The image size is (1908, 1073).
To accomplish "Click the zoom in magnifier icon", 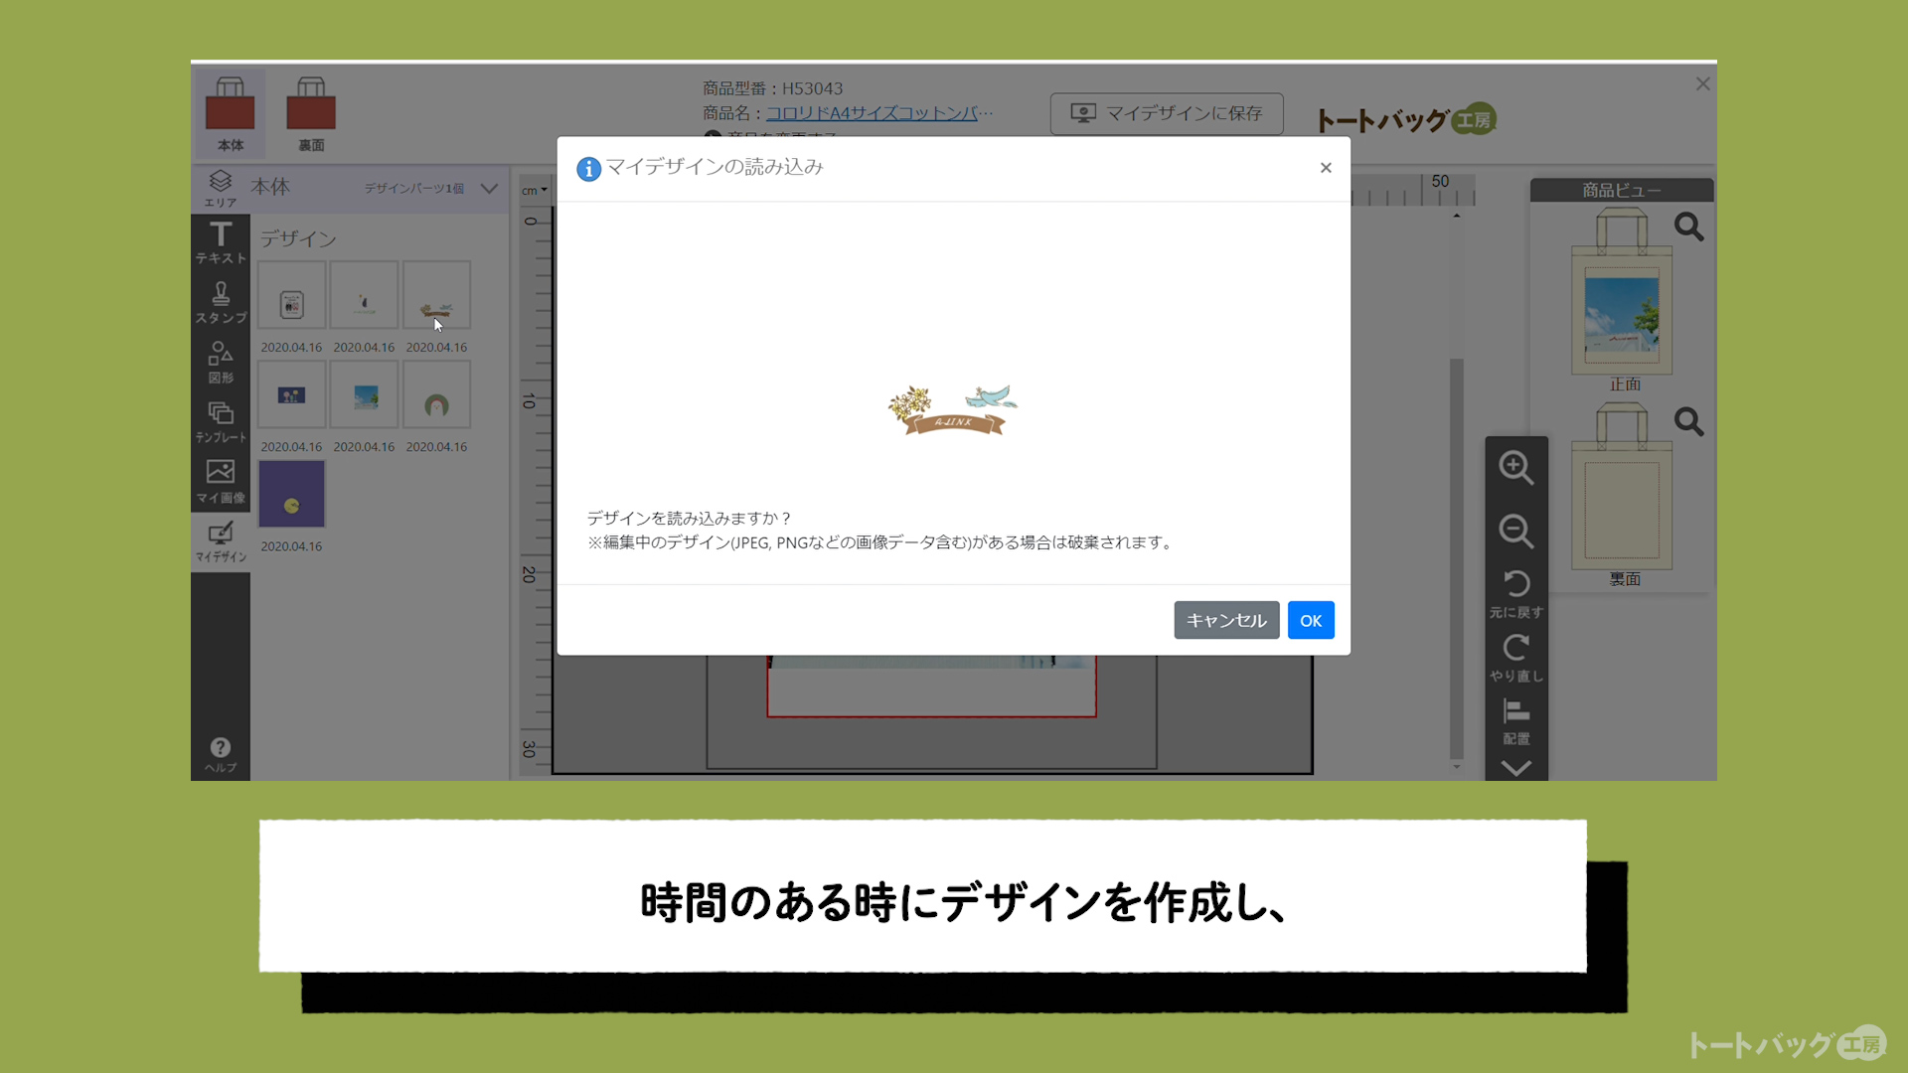I will tap(1516, 467).
